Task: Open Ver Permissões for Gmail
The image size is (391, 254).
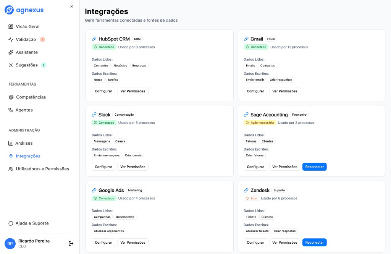Action: coord(285,91)
